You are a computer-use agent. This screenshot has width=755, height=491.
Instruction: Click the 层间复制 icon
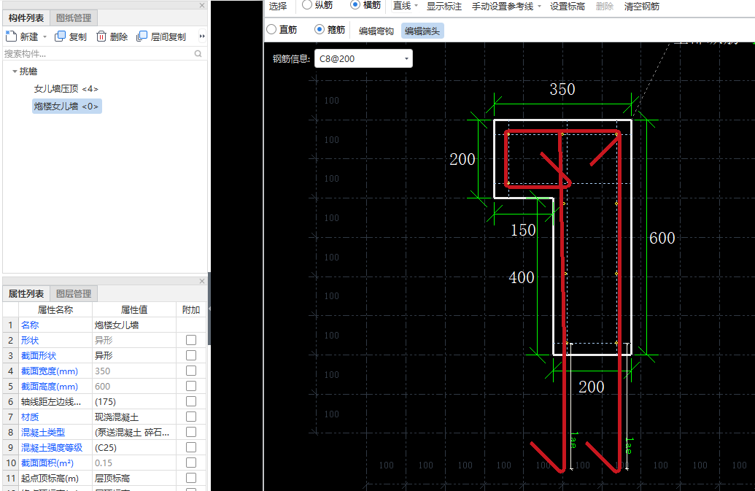point(142,36)
